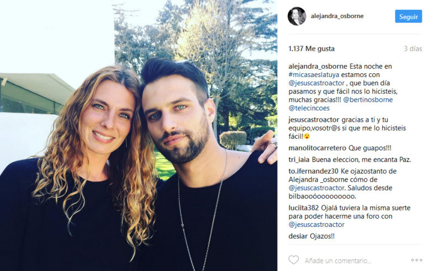Screen dimensions: 424x271
Task: Click the Seguir follow button
Action: pos(409,17)
